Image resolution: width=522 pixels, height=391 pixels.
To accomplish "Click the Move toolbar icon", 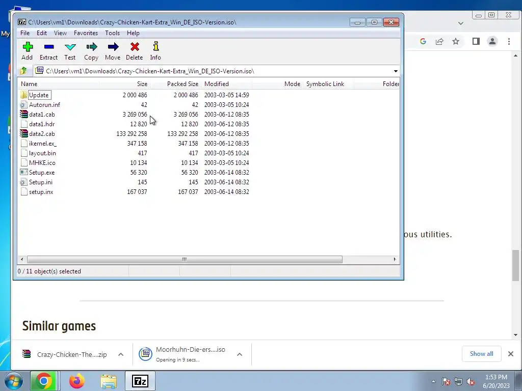I will point(113,47).
